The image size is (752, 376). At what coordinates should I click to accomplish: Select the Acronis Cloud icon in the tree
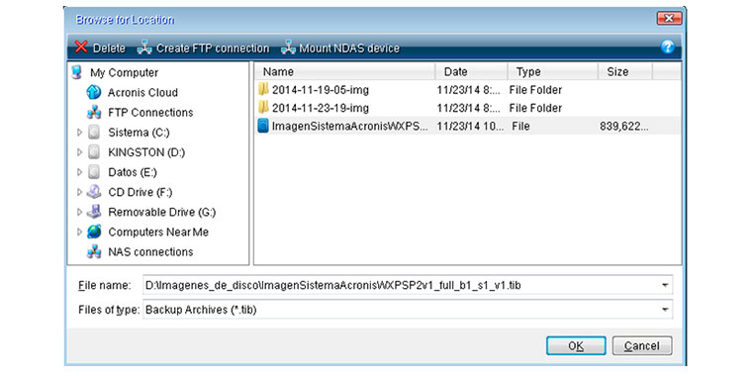point(94,93)
